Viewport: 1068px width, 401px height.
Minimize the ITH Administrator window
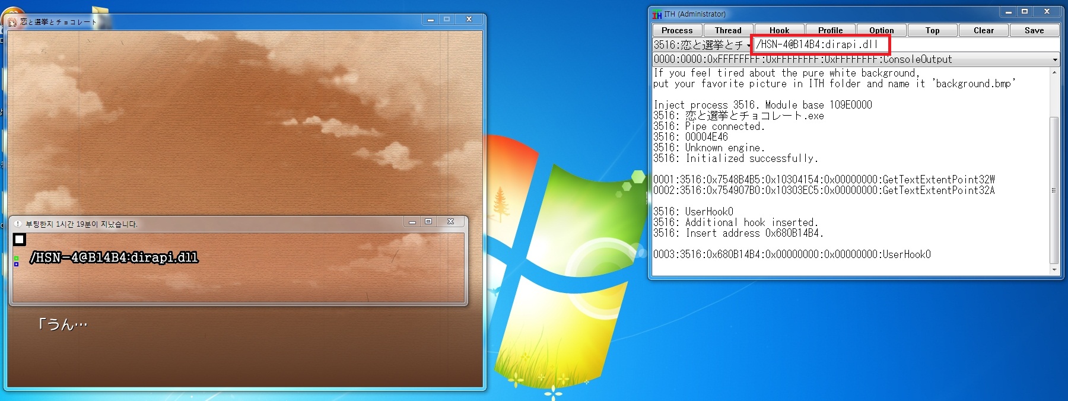[x=1008, y=12]
